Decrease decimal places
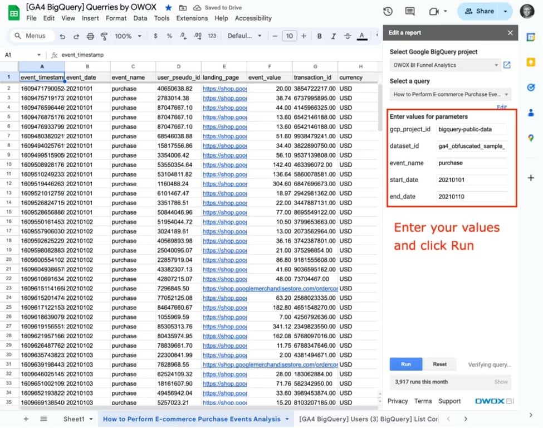The image size is (543, 428). [x=183, y=36]
